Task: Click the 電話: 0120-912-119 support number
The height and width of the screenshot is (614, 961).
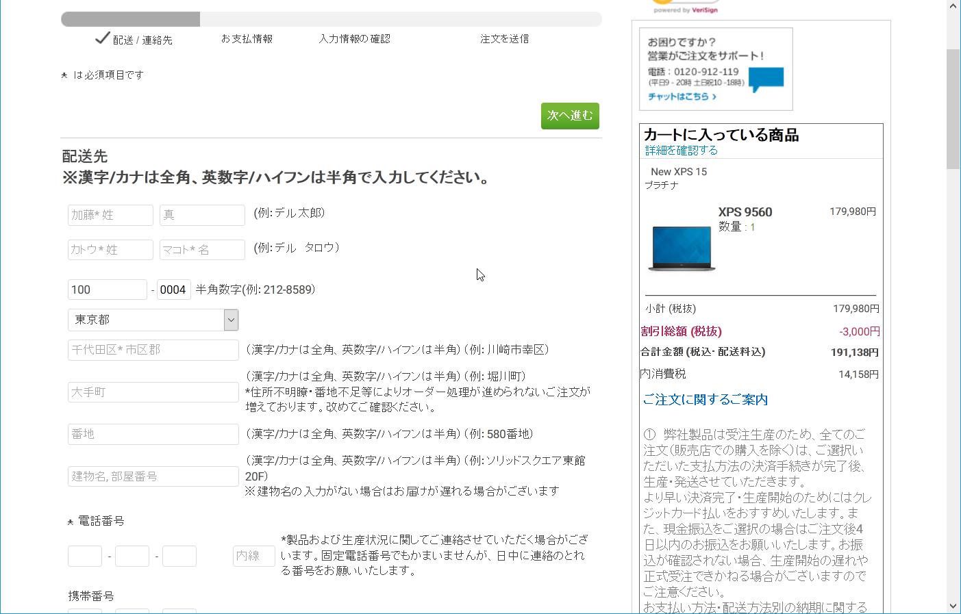Action: 693,72
